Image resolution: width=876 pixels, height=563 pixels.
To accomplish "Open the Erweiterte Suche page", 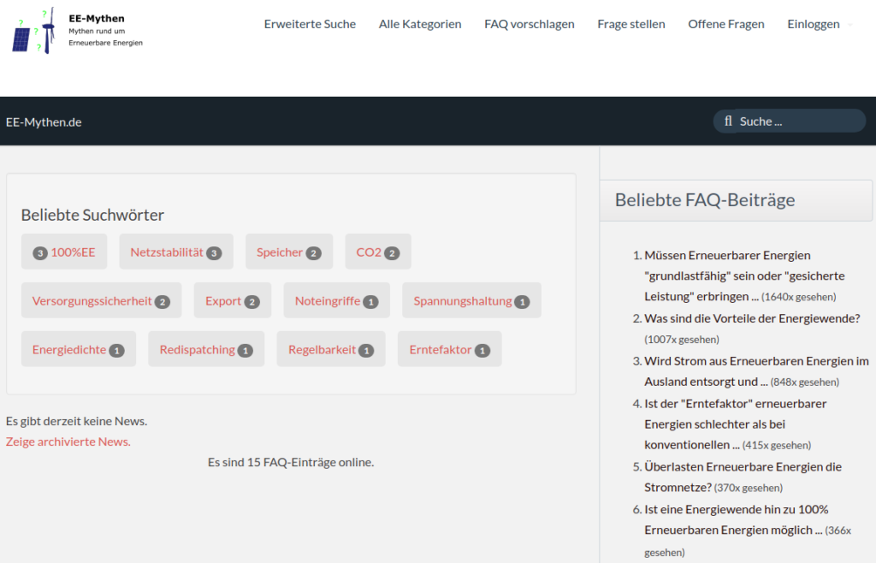I will click(x=310, y=24).
